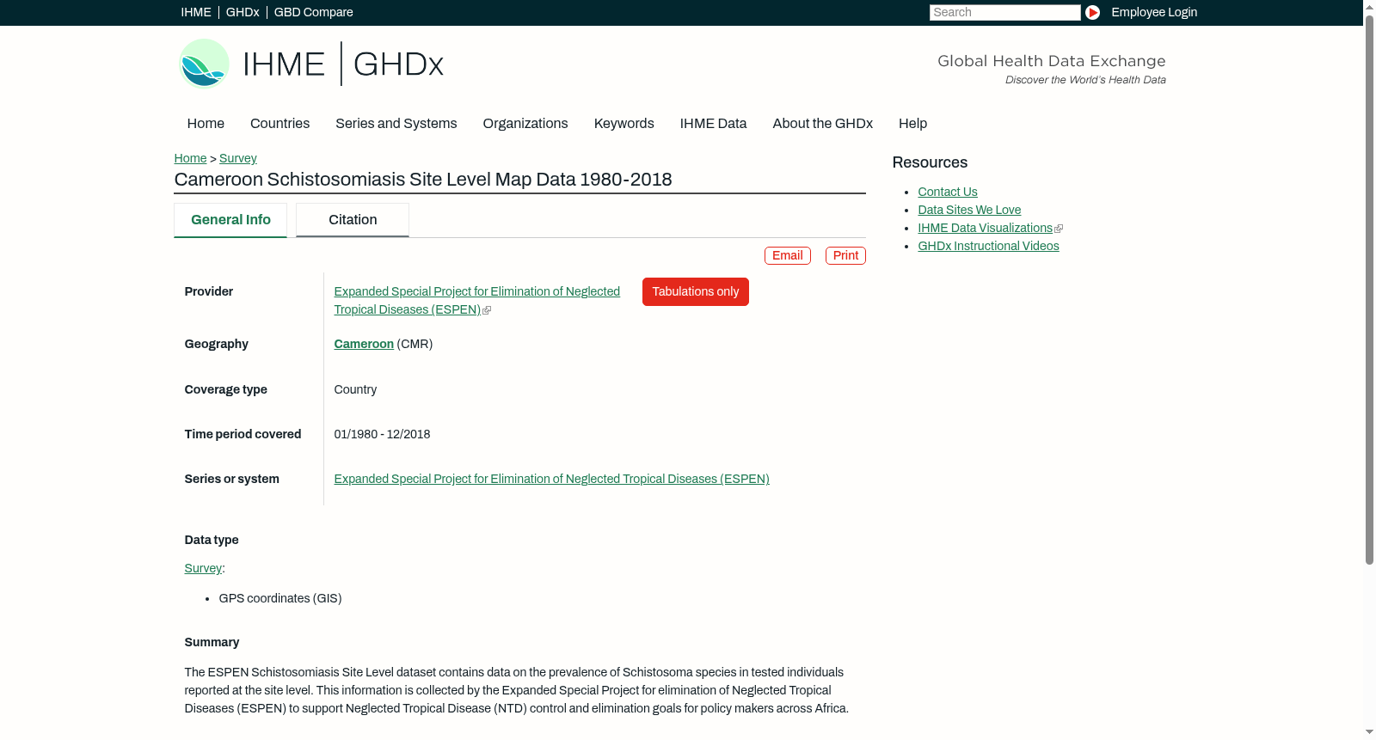Screen dimensions: 1376x740
Task: Click external link icon beside ESPEN provider
Action: 487,310
